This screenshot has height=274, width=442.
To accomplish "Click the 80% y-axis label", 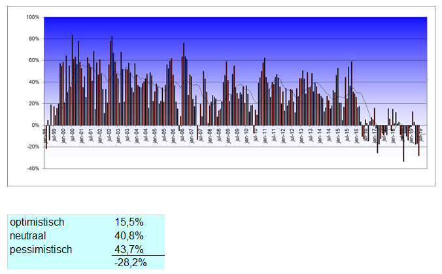I will pyautogui.click(x=34, y=39).
